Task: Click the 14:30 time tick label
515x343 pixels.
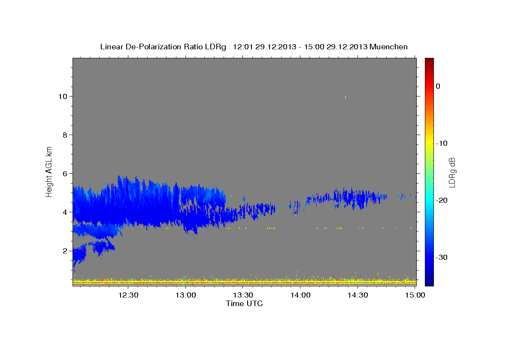Action: [x=358, y=295]
